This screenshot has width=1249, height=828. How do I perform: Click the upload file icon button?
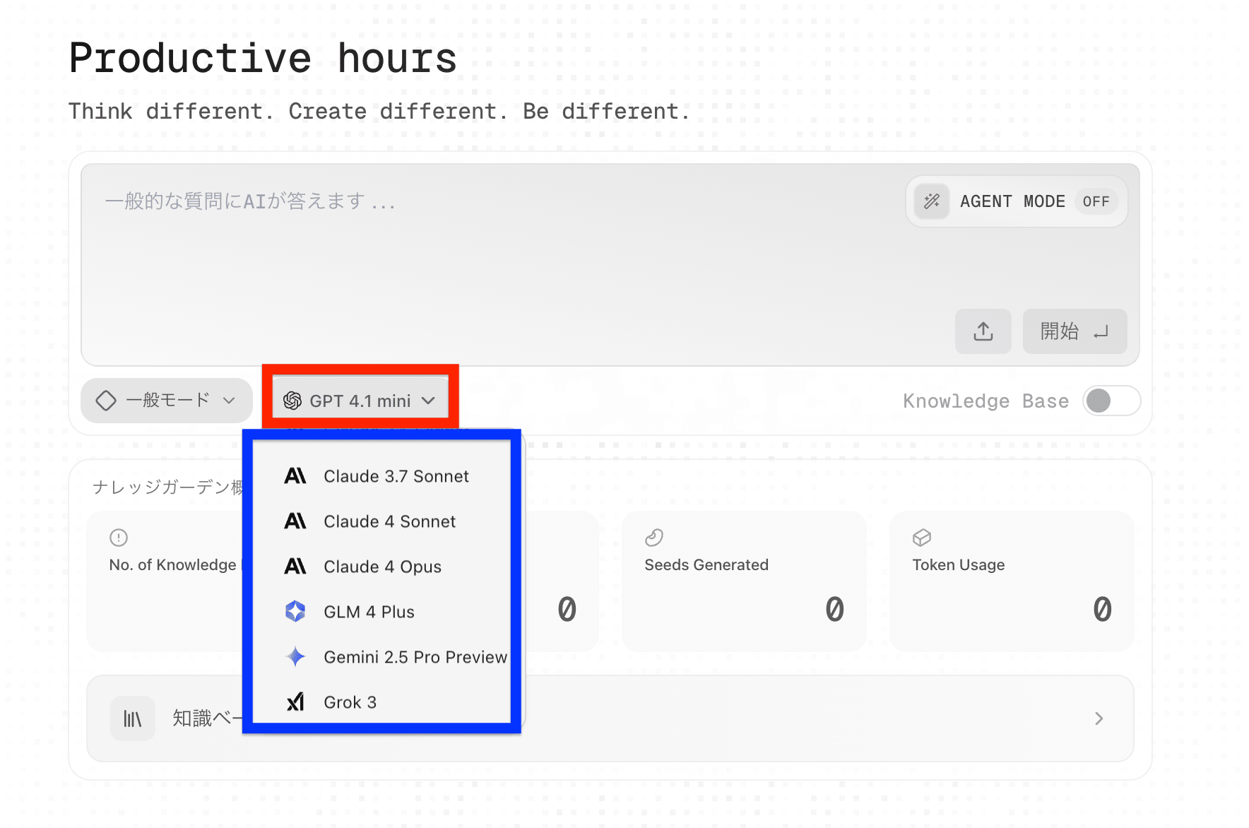[983, 331]
